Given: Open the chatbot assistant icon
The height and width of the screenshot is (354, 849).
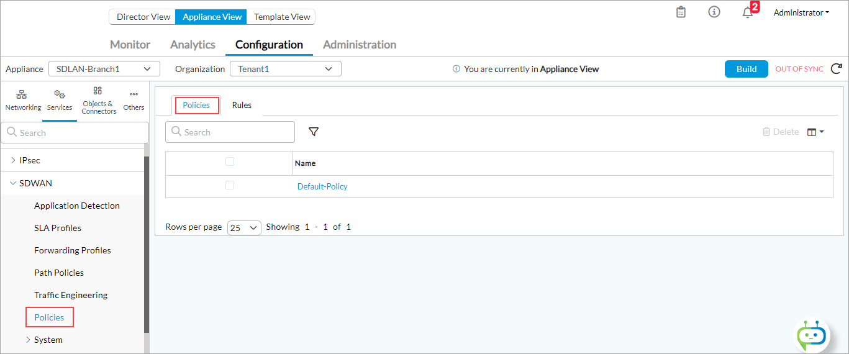Looking at the screenshot, I should pyautogui.click(x=812, y=336).
